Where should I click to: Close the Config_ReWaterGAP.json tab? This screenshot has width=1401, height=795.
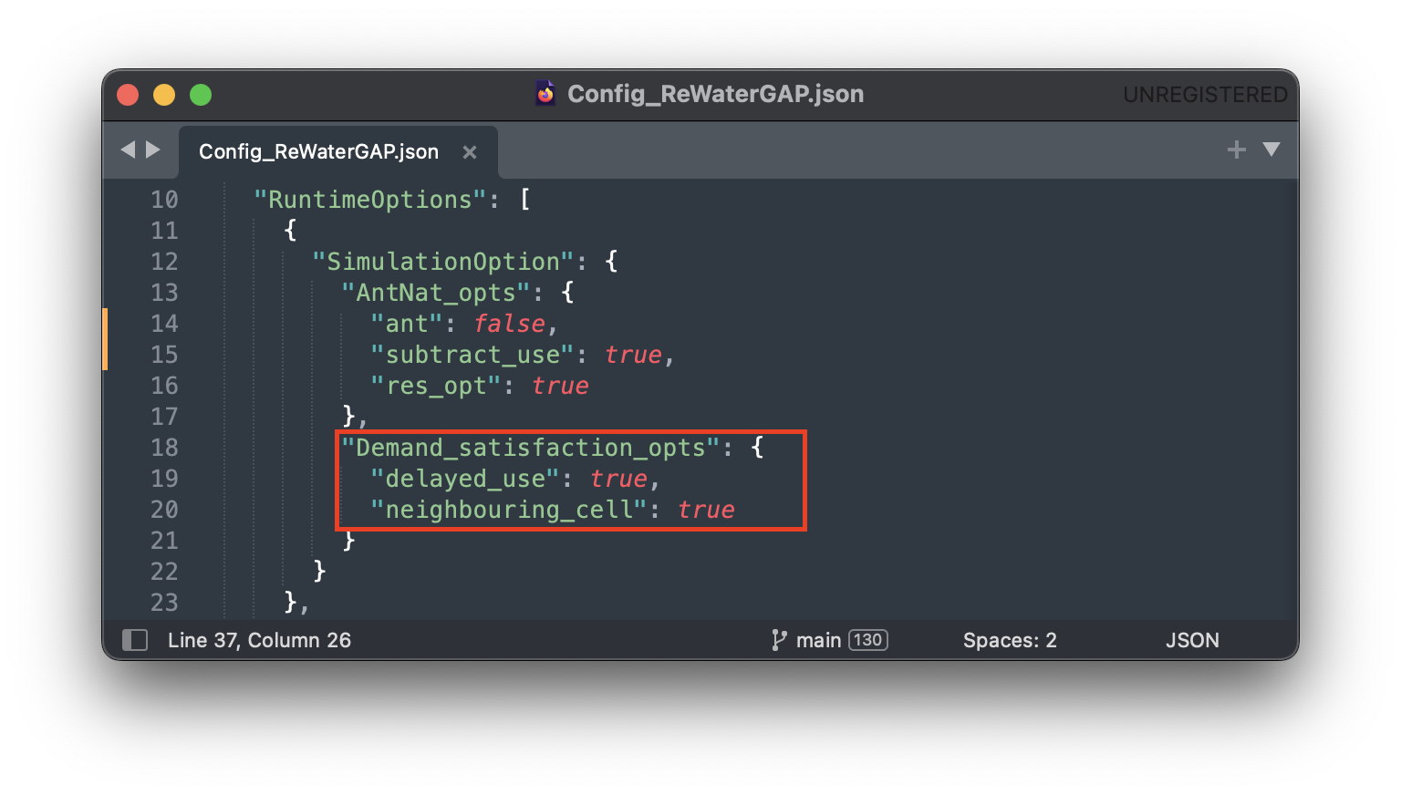470,152
